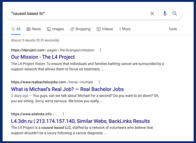Open the search Tools options

[x=173, y=29]
